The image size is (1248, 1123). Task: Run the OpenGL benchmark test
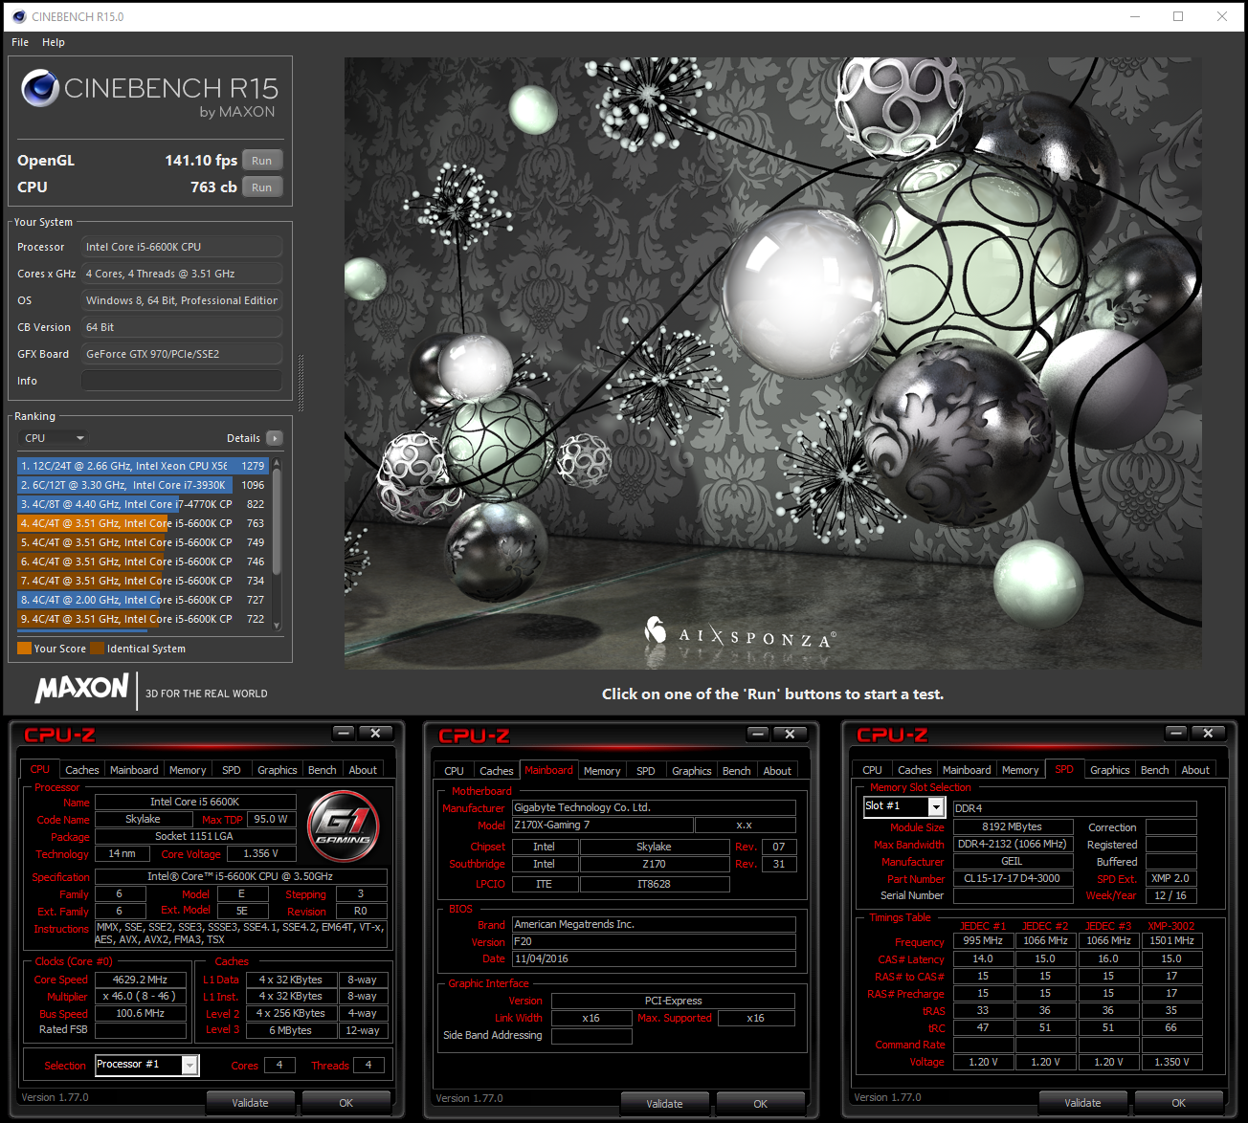pyautogui.click(x=262, y=161)
